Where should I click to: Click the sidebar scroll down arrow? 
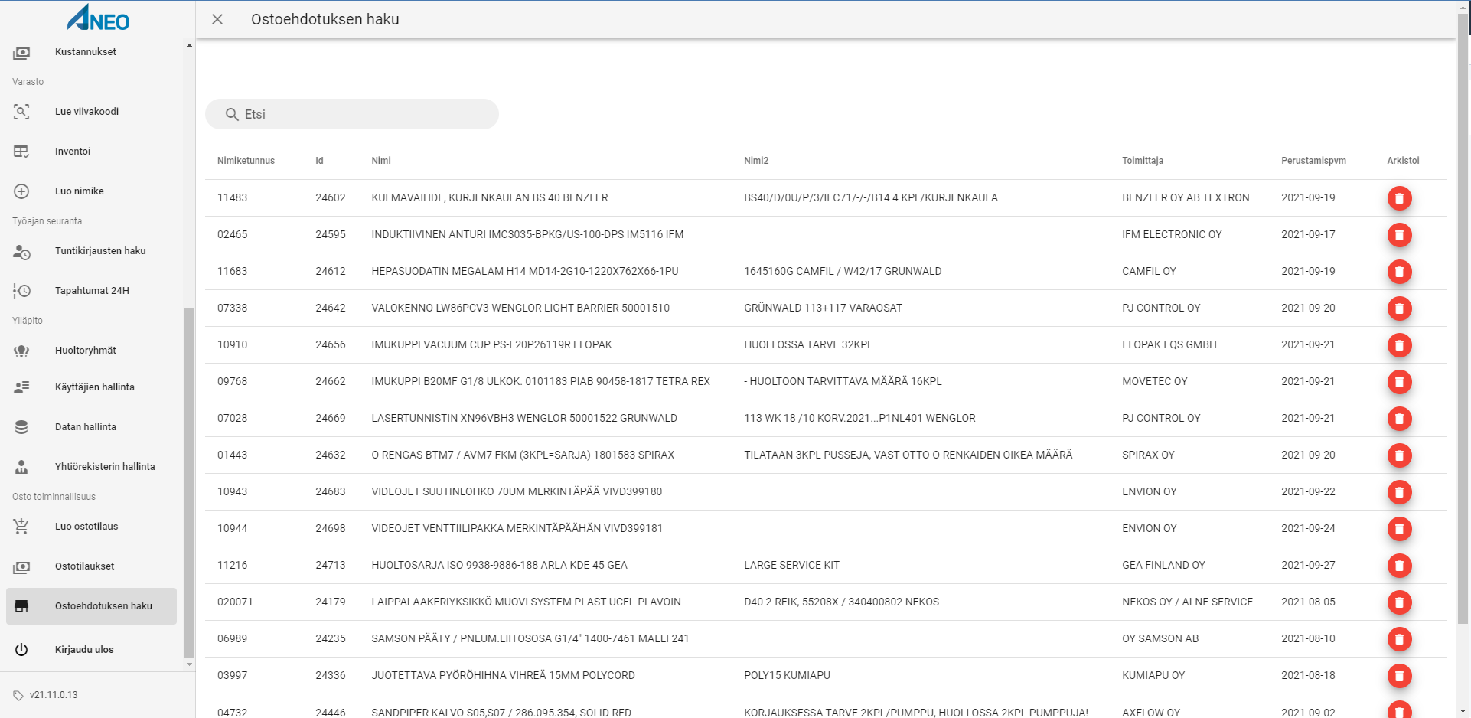tap(189, 664)
